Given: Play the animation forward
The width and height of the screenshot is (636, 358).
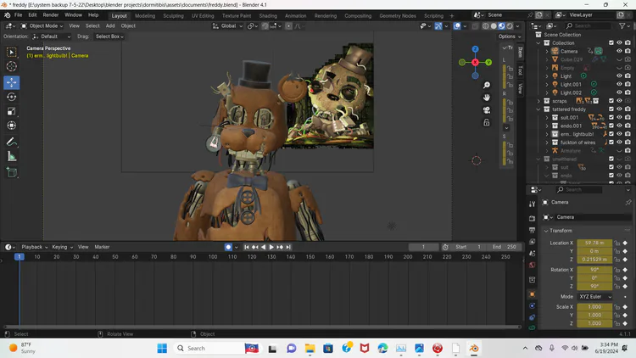Looking at the screenshot, I should tap(271, 247).
